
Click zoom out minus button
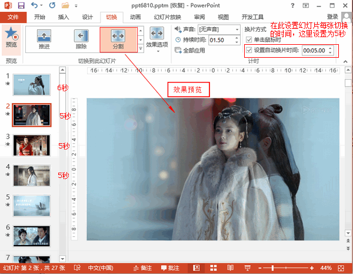[260, 268]
